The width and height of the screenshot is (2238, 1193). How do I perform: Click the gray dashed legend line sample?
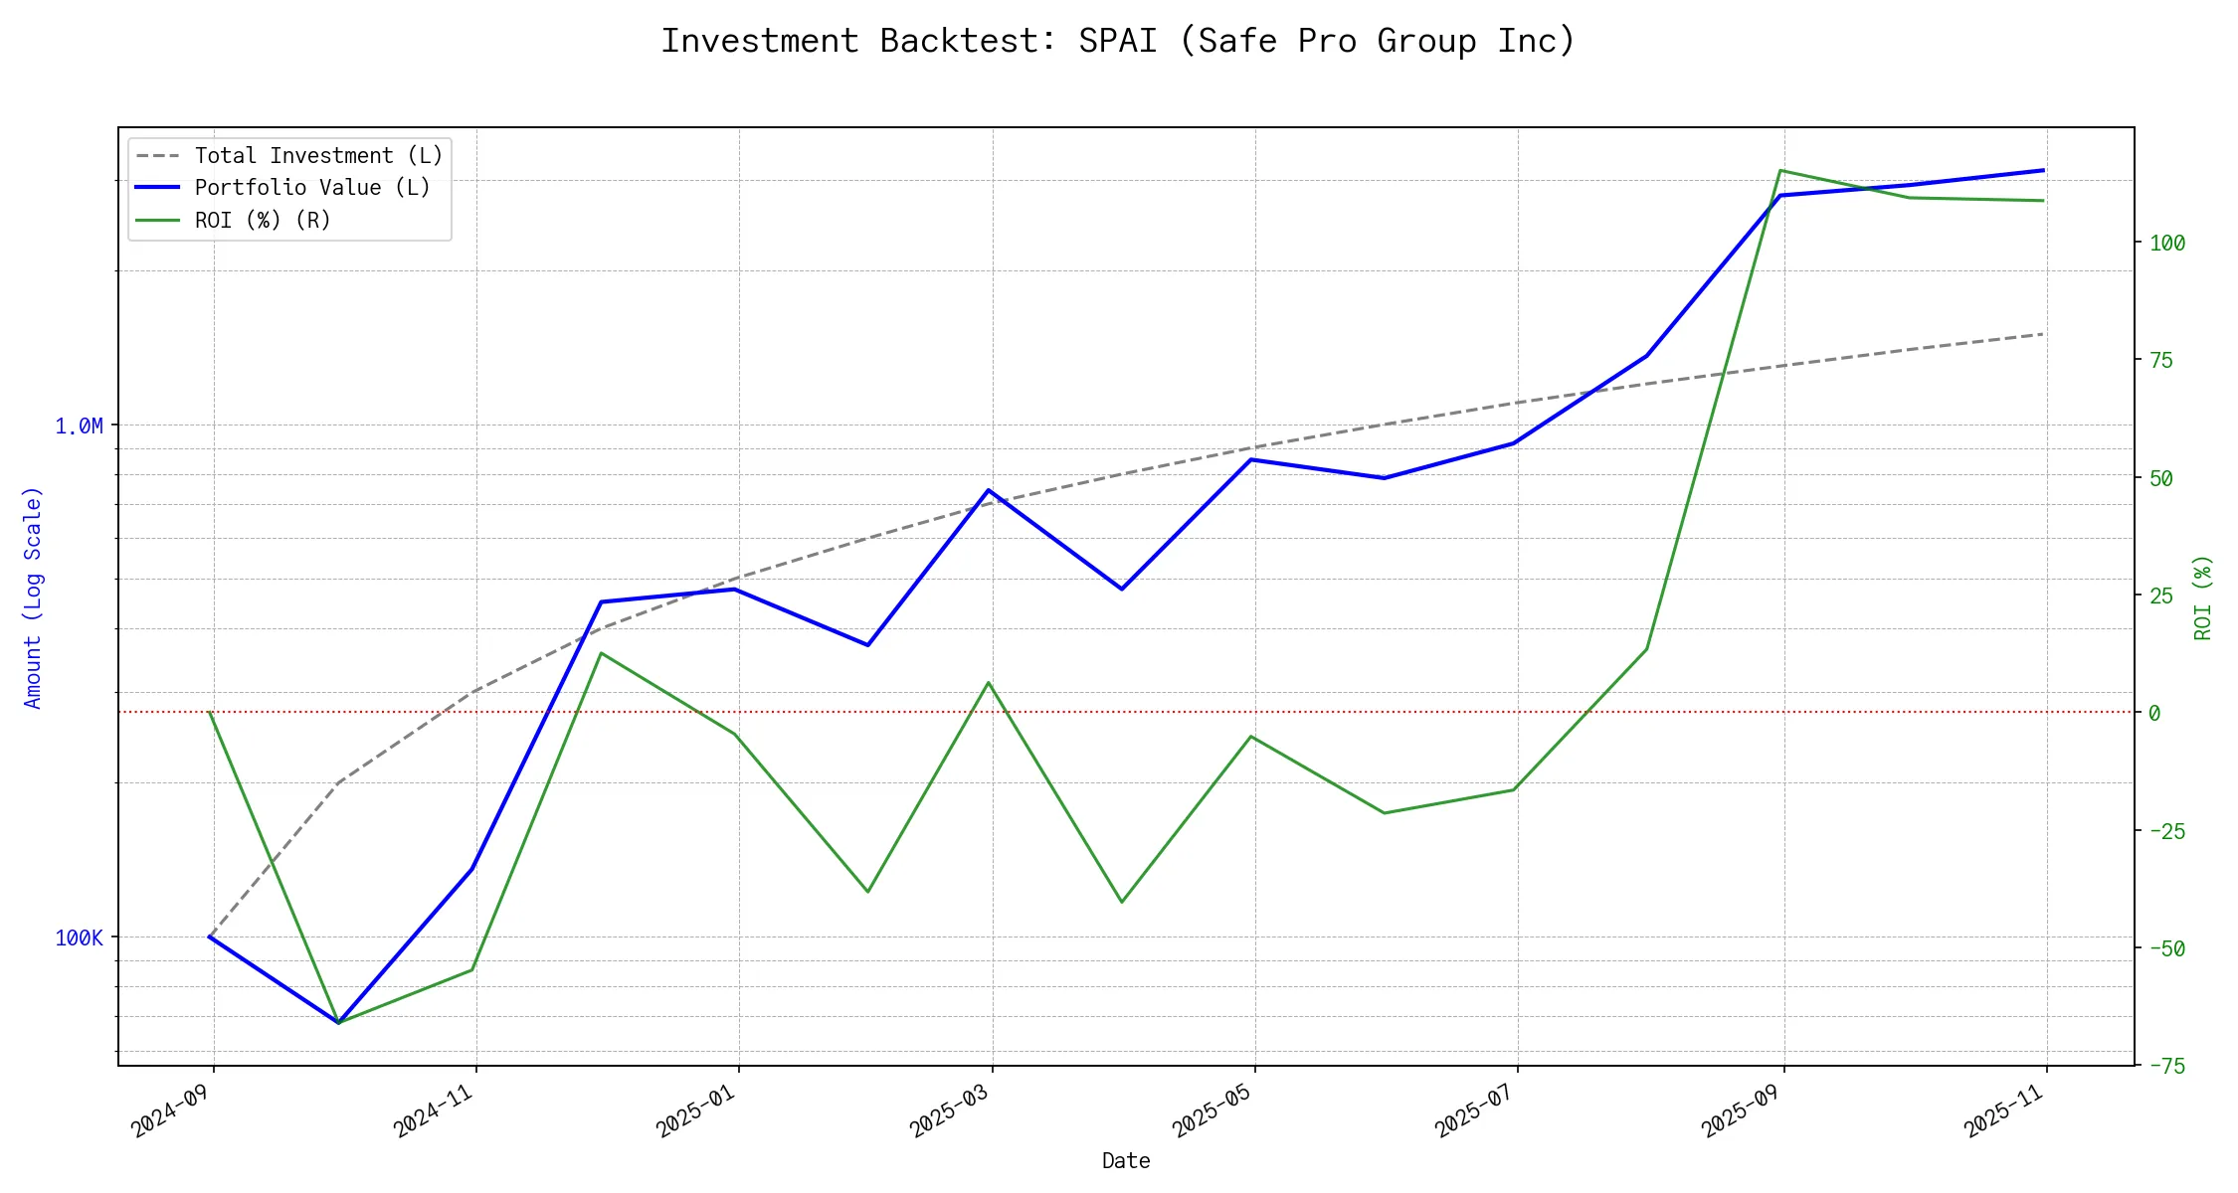(x=158, y=156)
